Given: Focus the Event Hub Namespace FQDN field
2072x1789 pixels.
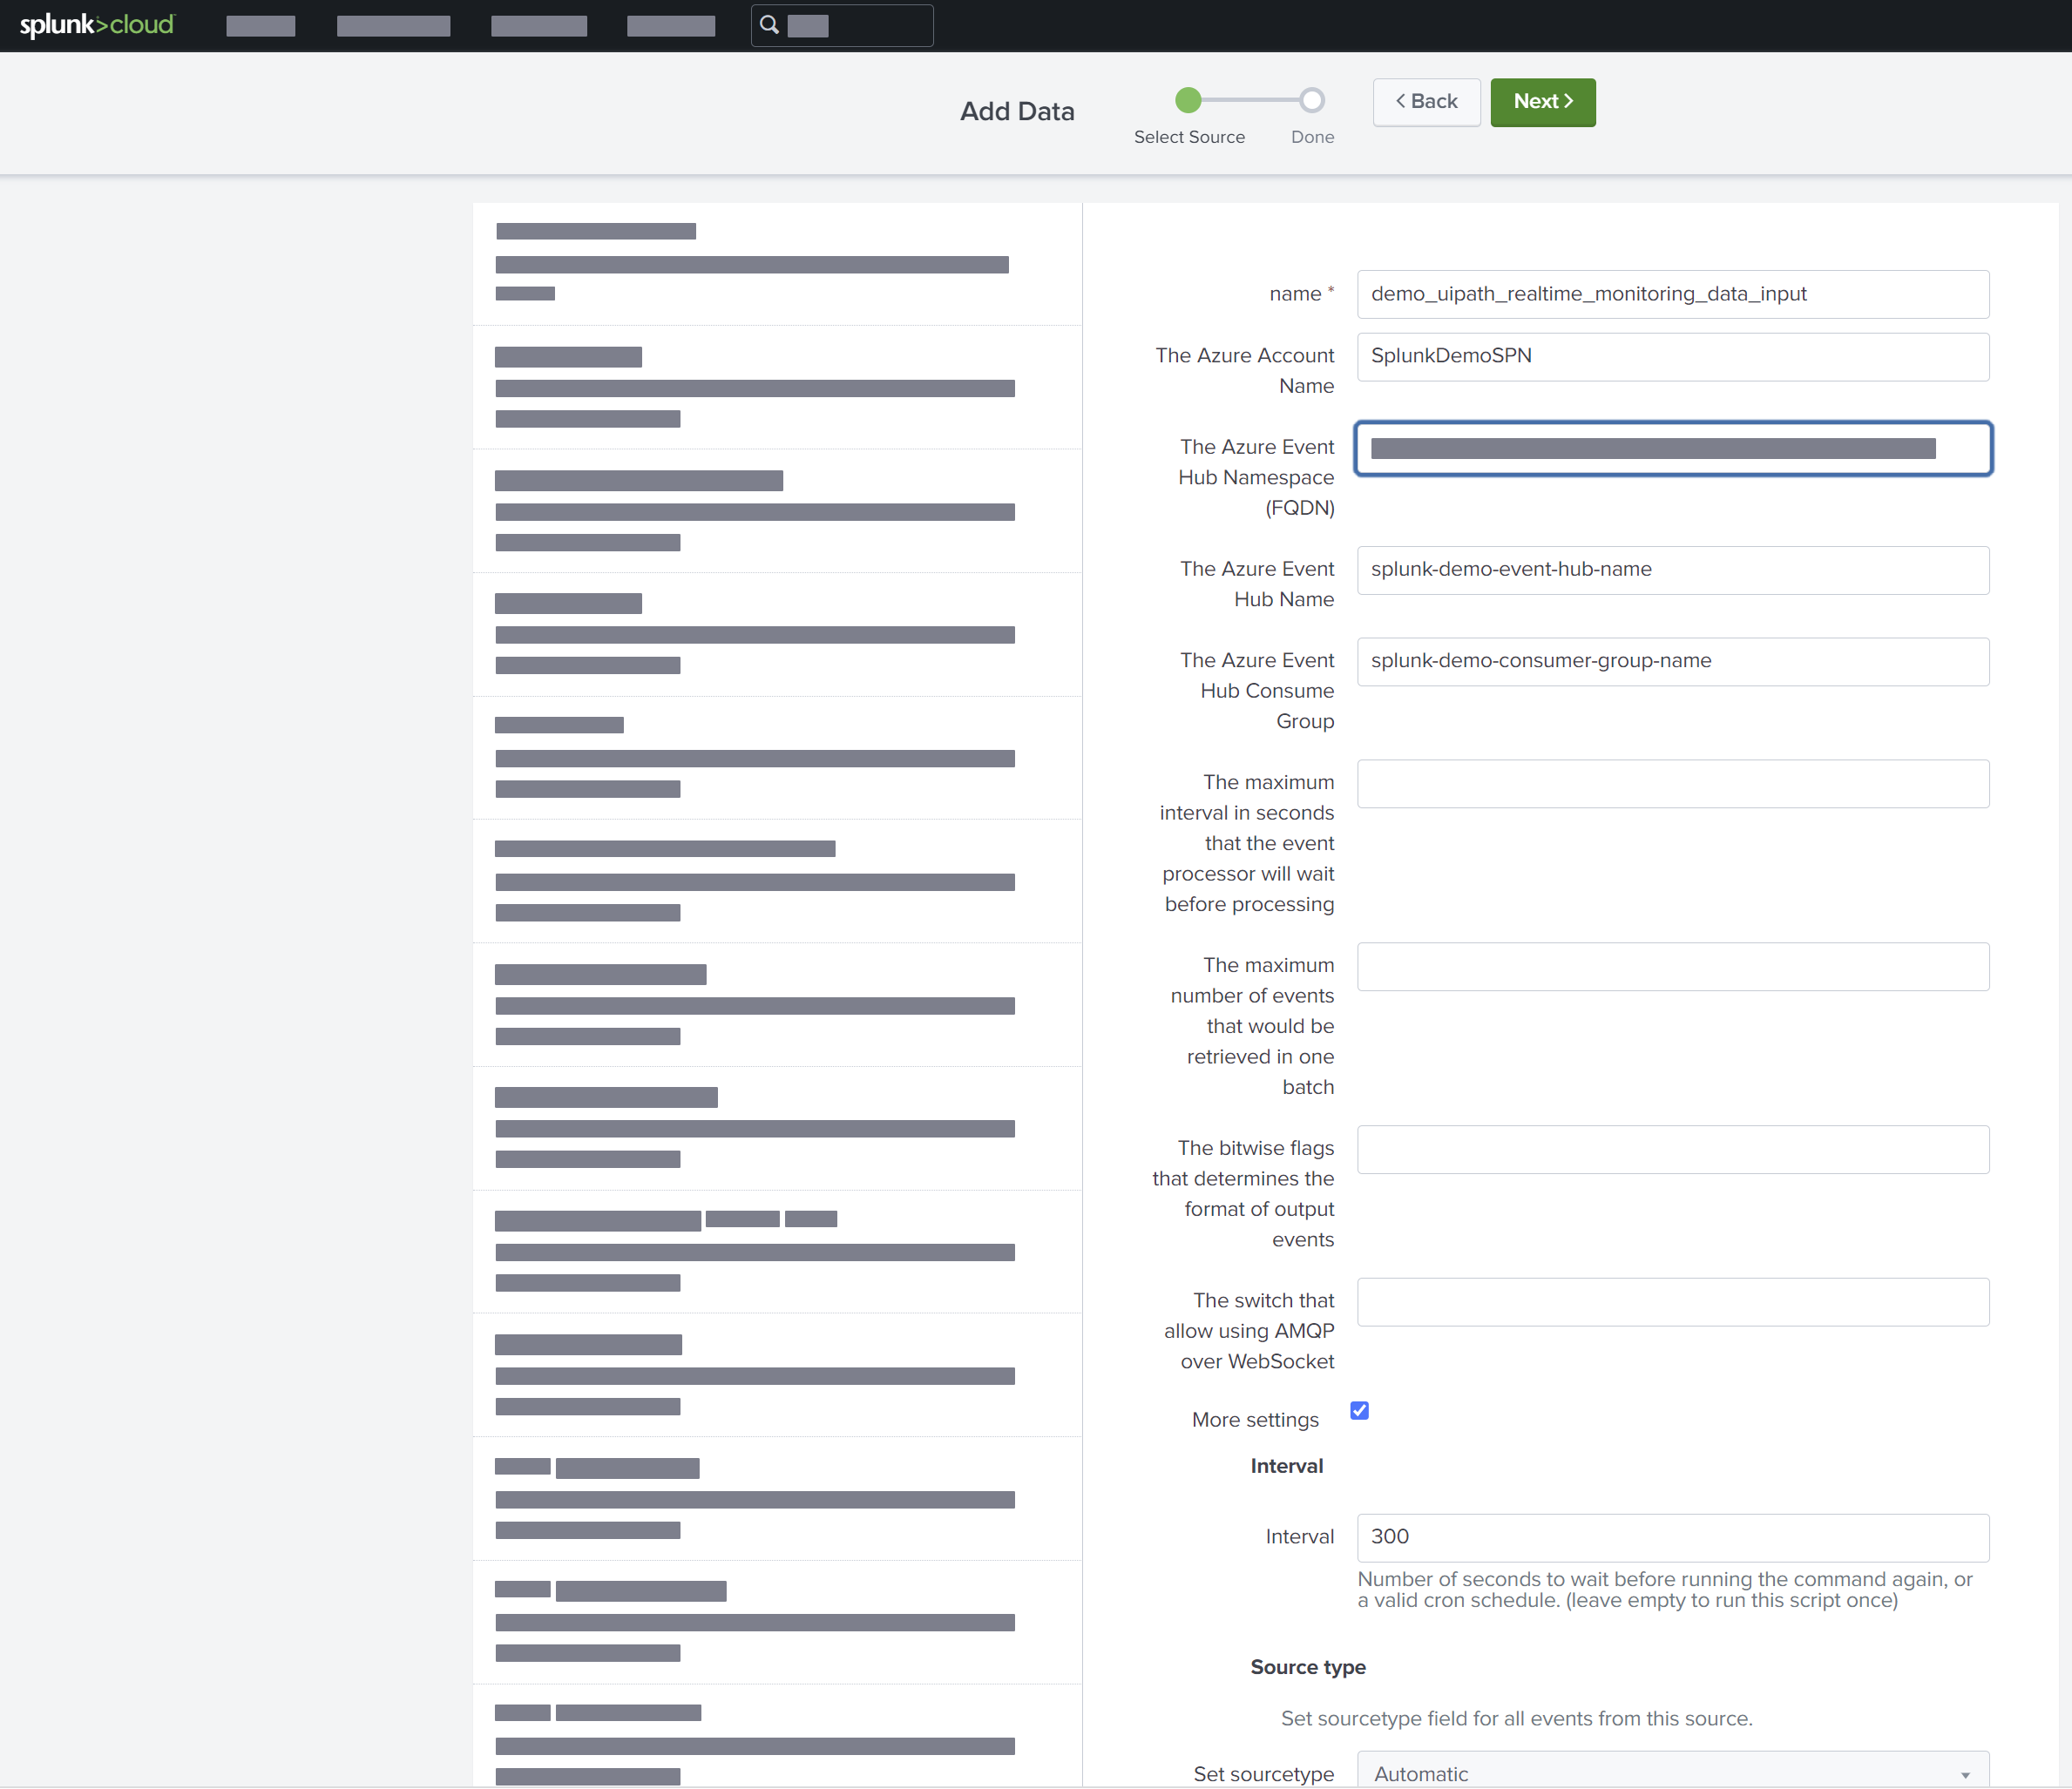Looking at the screenshot, I should point(1672,449).
